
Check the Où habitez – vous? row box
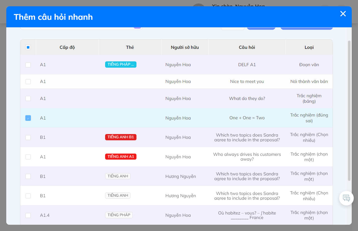[x=28, y=215]
